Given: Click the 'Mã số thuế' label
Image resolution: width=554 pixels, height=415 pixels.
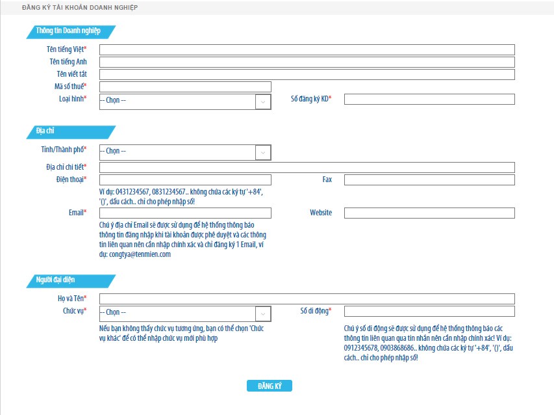Looking at the screenshot, I should point(70,87).
